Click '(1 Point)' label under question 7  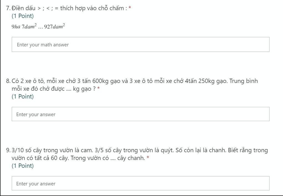point(23,16)
